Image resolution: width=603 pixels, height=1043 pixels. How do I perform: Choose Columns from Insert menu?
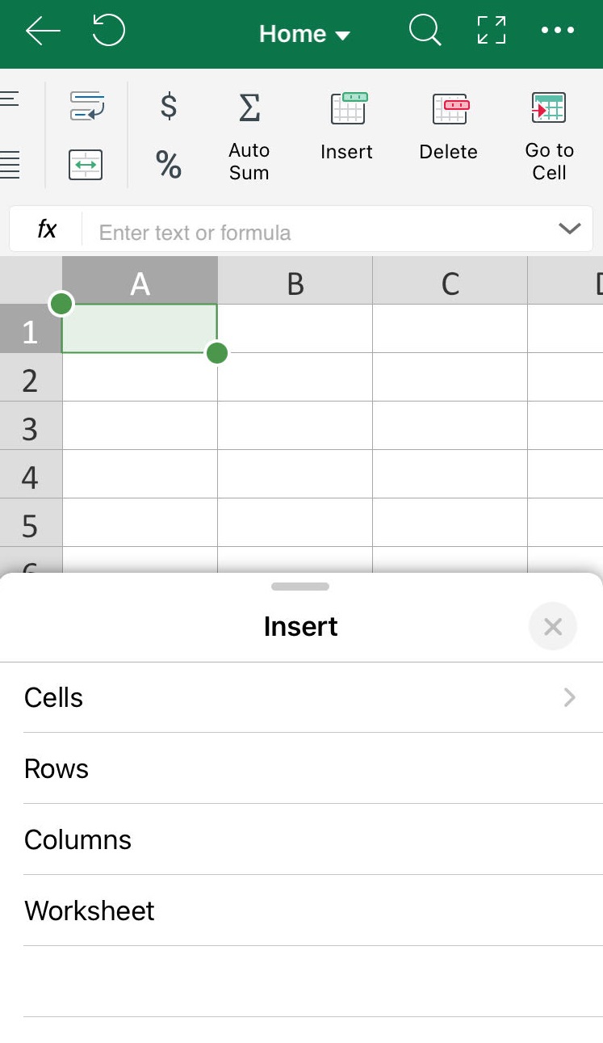pos(301,839)
